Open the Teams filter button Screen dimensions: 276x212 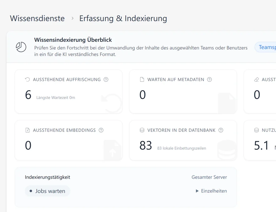pos(266,47)
